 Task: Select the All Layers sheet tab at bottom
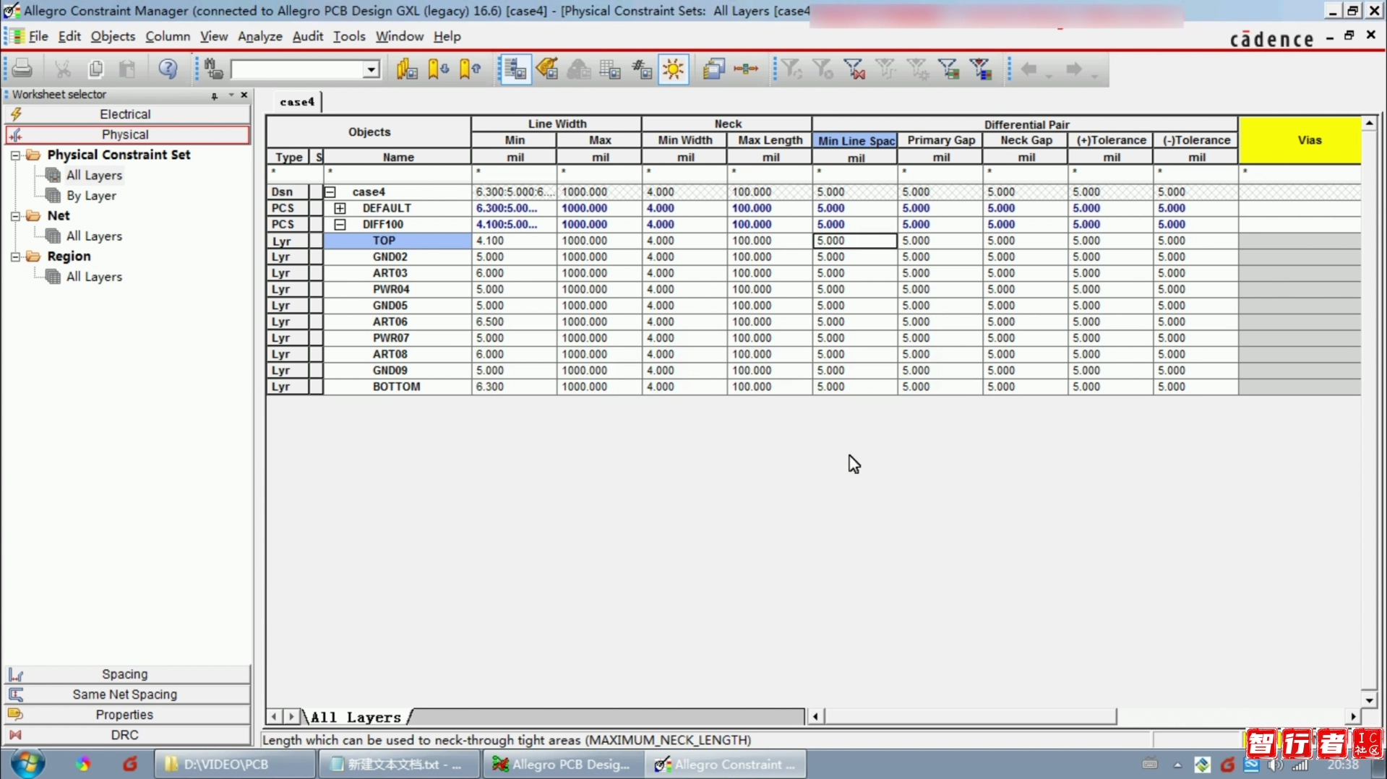click(x=356, y=717)
